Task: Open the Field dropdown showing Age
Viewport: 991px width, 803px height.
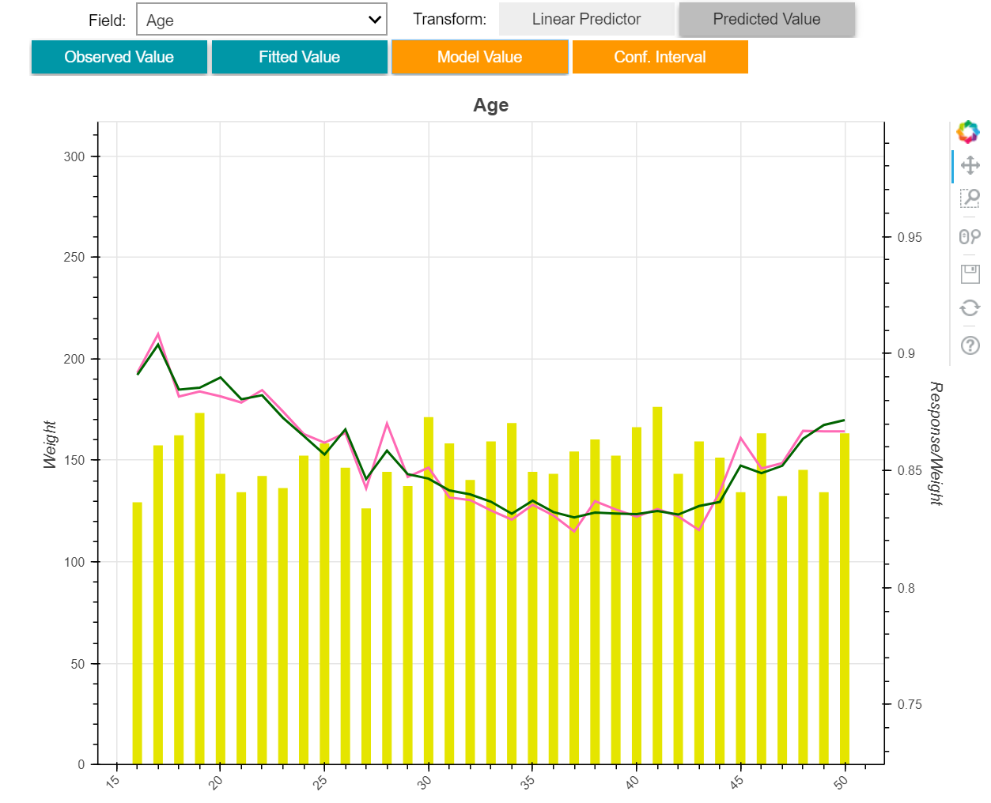Action: (x=262, y=20)
